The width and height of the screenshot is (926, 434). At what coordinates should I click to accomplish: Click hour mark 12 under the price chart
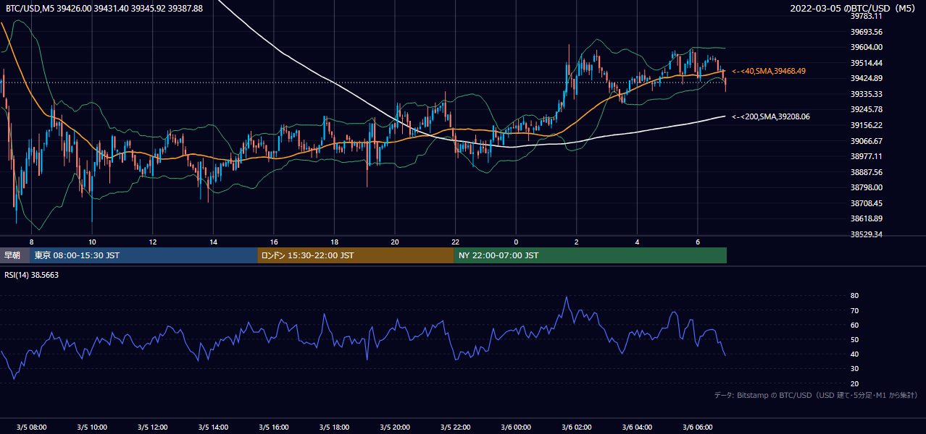(x=152, y=242)
